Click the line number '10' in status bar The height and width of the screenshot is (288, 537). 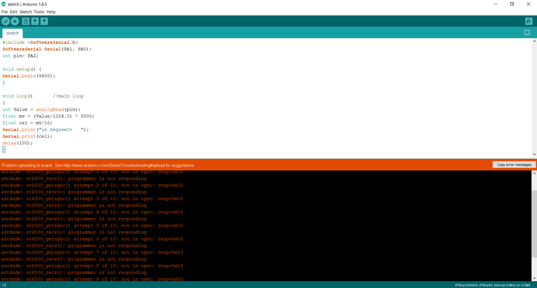(4, 285)
